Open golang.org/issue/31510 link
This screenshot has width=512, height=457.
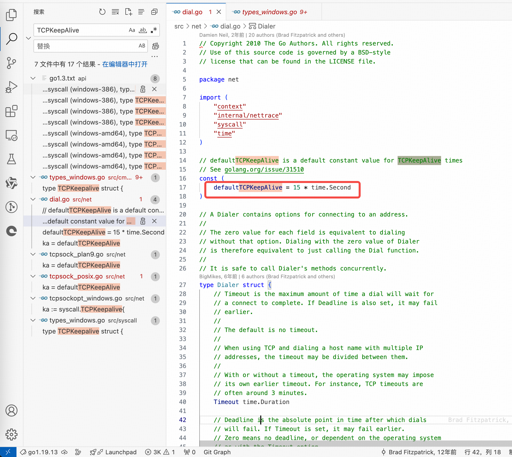264,169
